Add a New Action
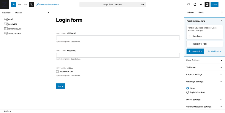Image resolution: width=225 pixels, height=113 pixels. click(195, 51)
